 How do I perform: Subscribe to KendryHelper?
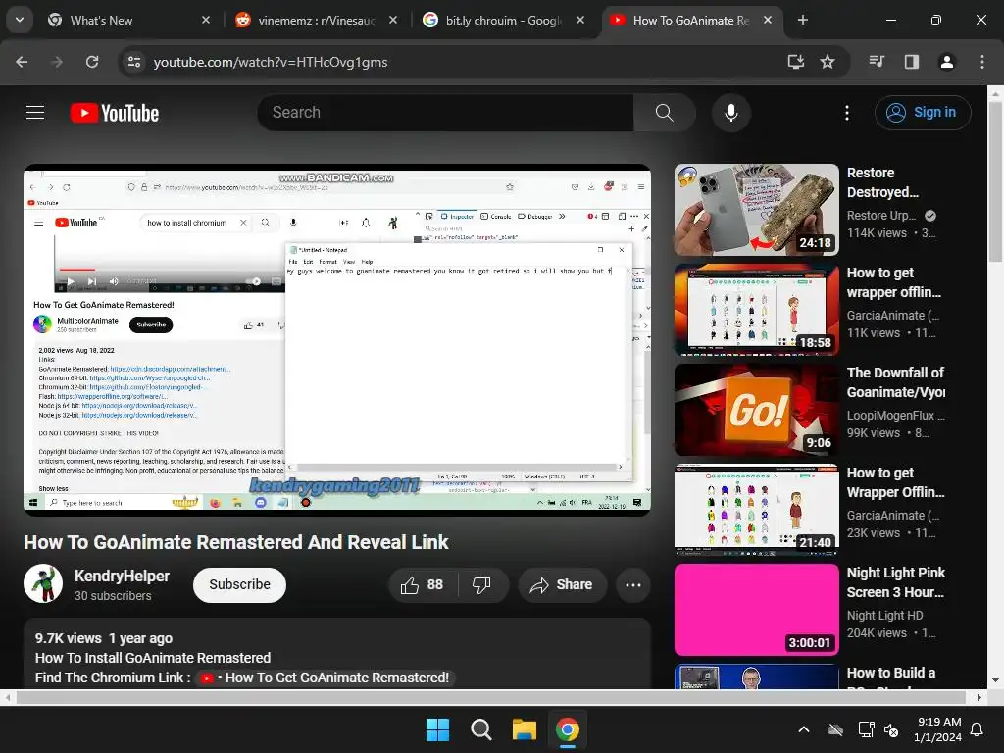tap(239, 584)
